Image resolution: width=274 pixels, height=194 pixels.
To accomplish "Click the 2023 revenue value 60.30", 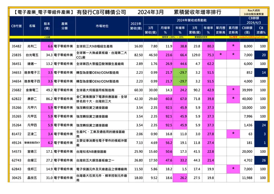I will [x=138, y=90].
